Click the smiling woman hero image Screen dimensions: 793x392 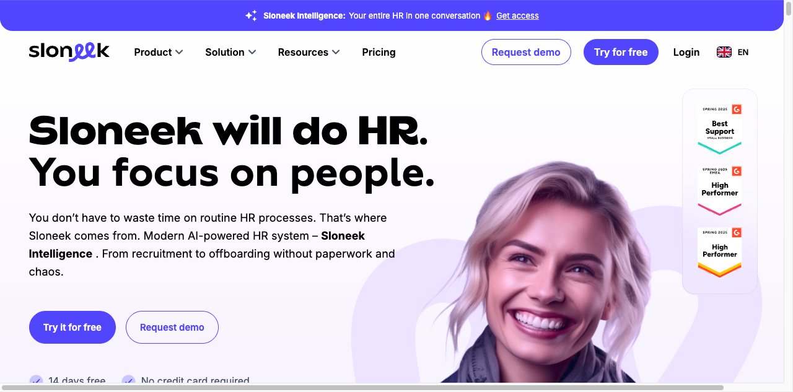point(545,272)
